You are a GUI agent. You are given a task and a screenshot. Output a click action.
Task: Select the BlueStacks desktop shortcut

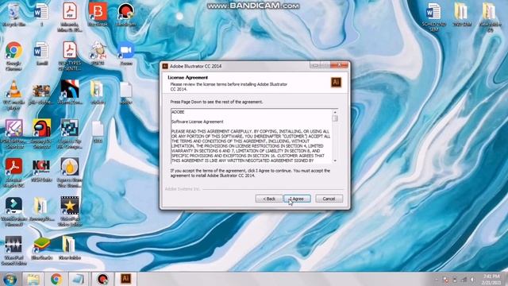coord(42,249)
